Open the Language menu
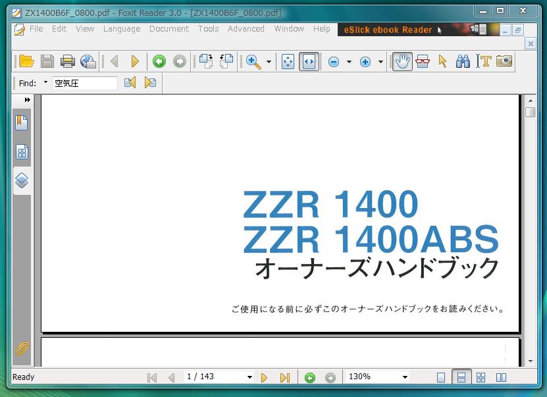This screenshot has width=547, height=397. 122,28
